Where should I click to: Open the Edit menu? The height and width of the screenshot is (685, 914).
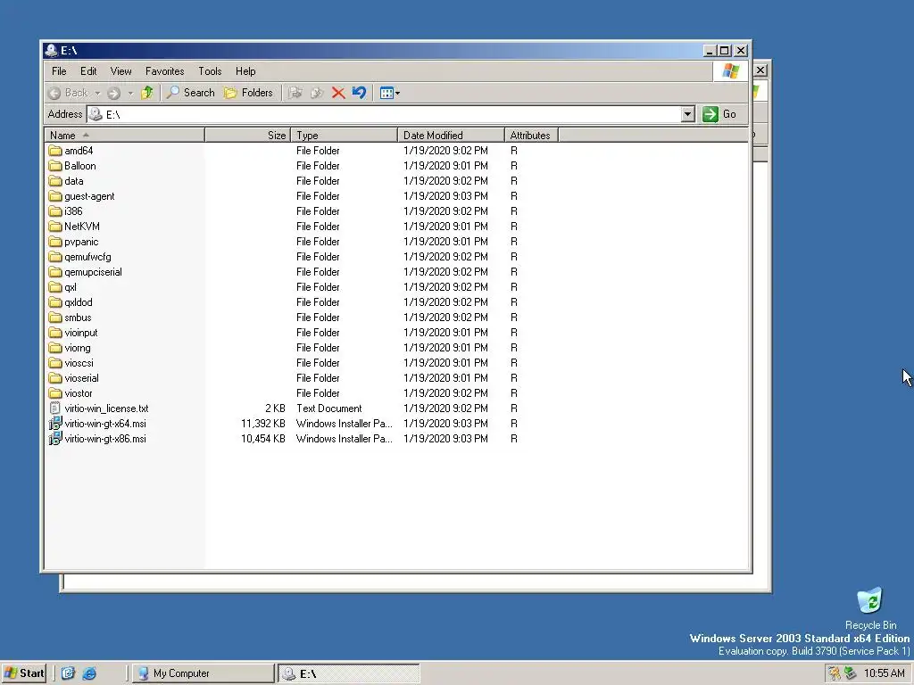(88, 71)
